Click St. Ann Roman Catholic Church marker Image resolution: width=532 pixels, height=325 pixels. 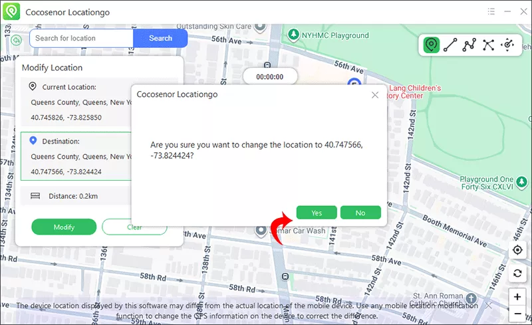pos(471,298)
